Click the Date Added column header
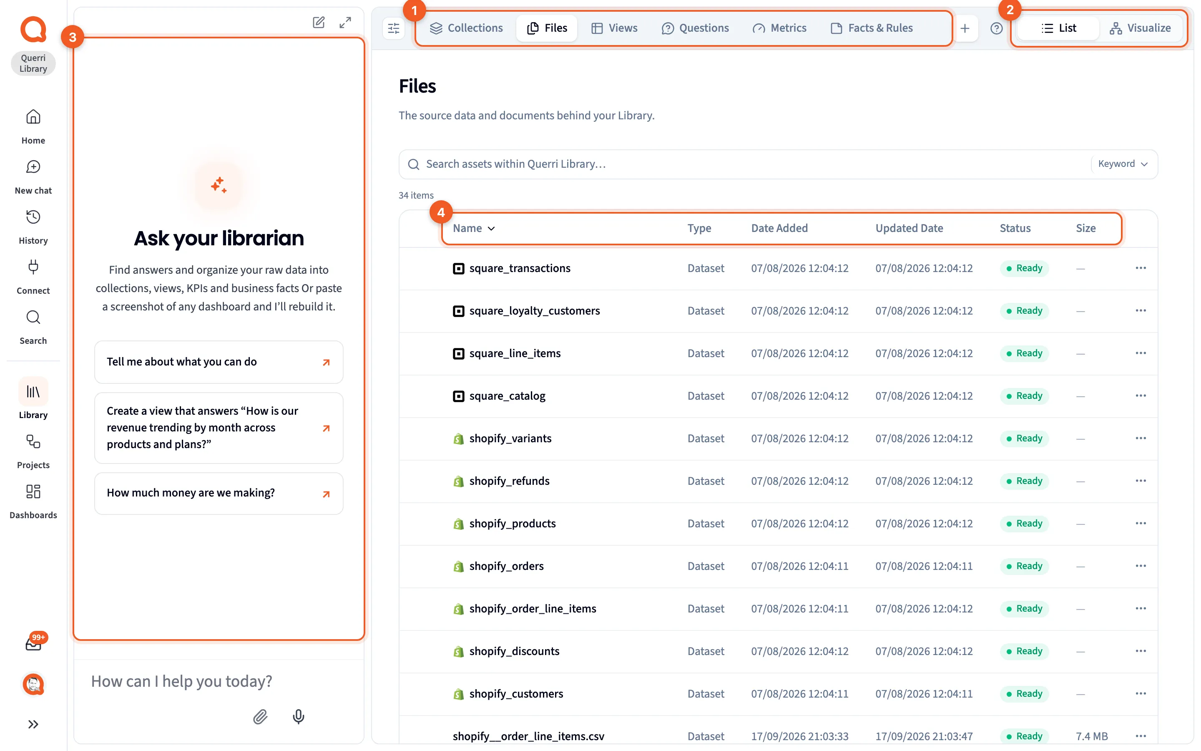This screenshot has height=751, width=1201. [x=779, y=229]
